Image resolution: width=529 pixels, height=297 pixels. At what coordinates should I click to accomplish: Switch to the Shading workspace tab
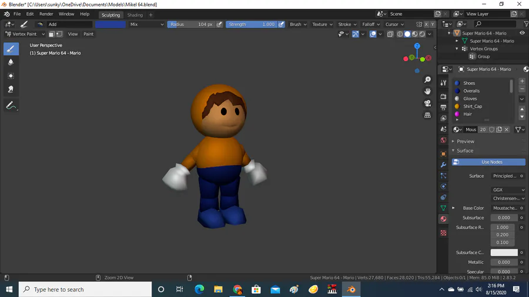click(x=135, y=15)
